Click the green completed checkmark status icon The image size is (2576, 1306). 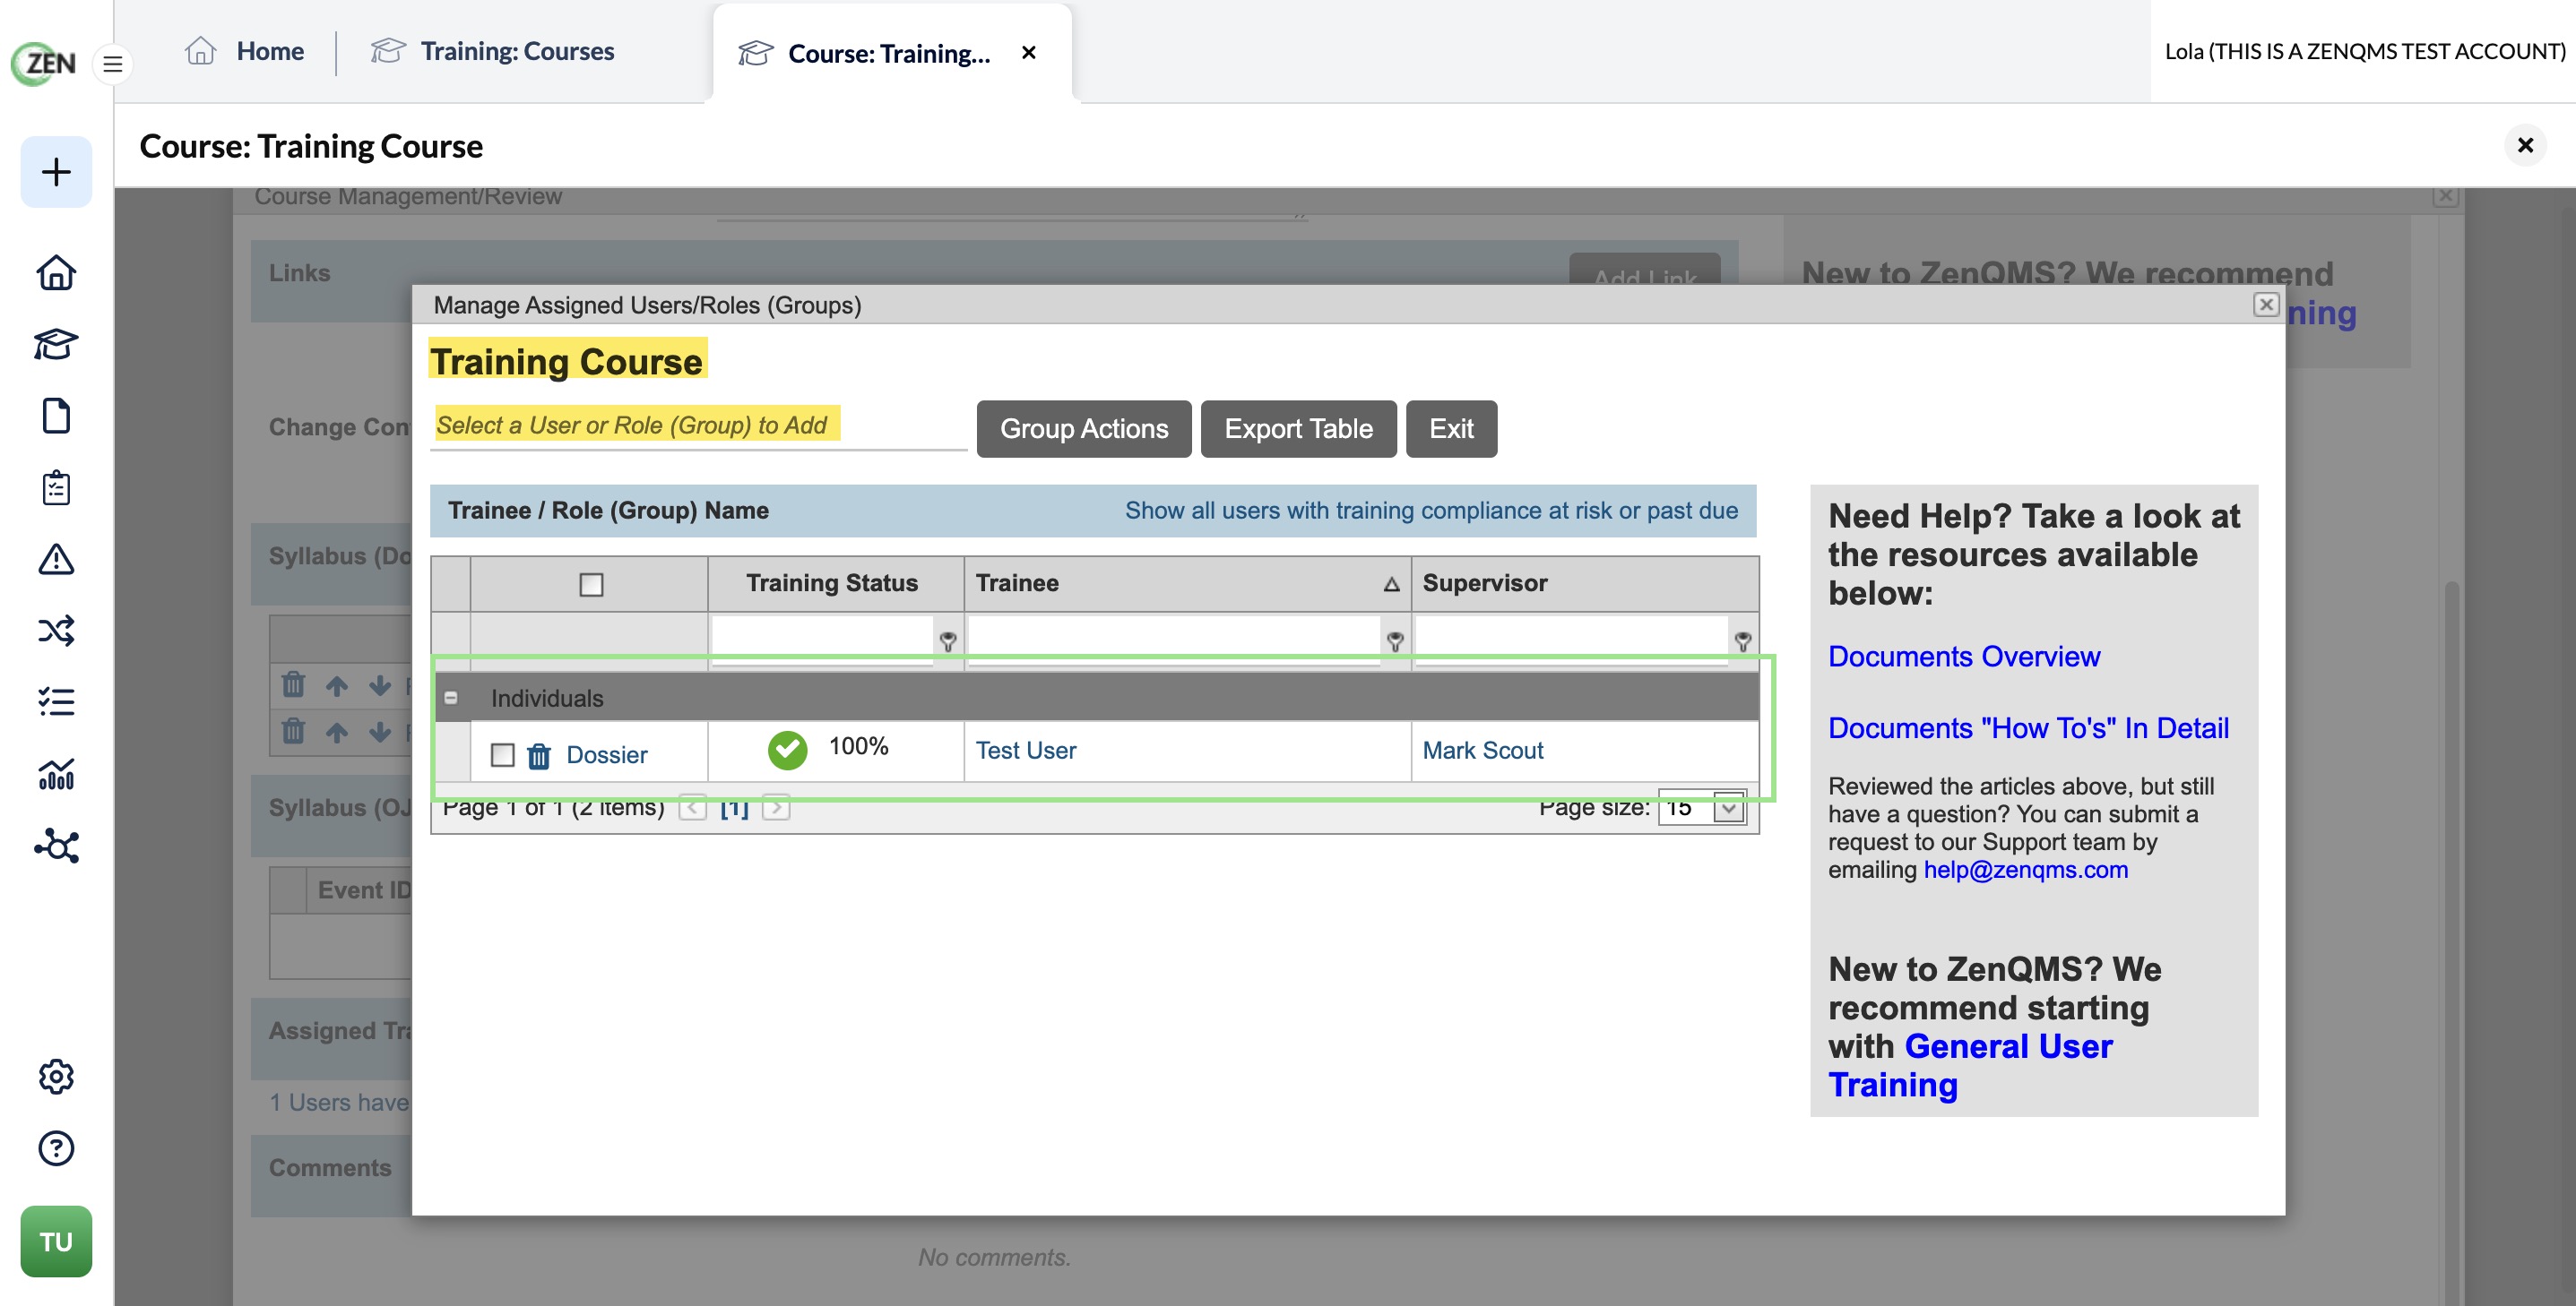point(787,750)
